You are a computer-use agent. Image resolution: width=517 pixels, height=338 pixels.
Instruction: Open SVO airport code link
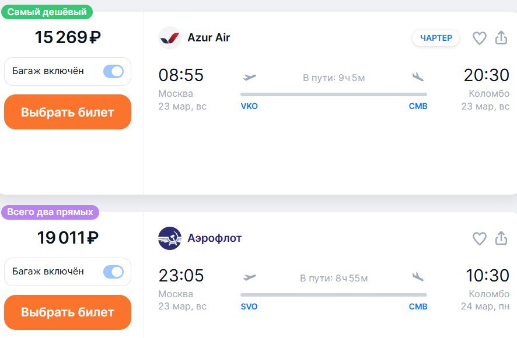[x=249, y=307]
